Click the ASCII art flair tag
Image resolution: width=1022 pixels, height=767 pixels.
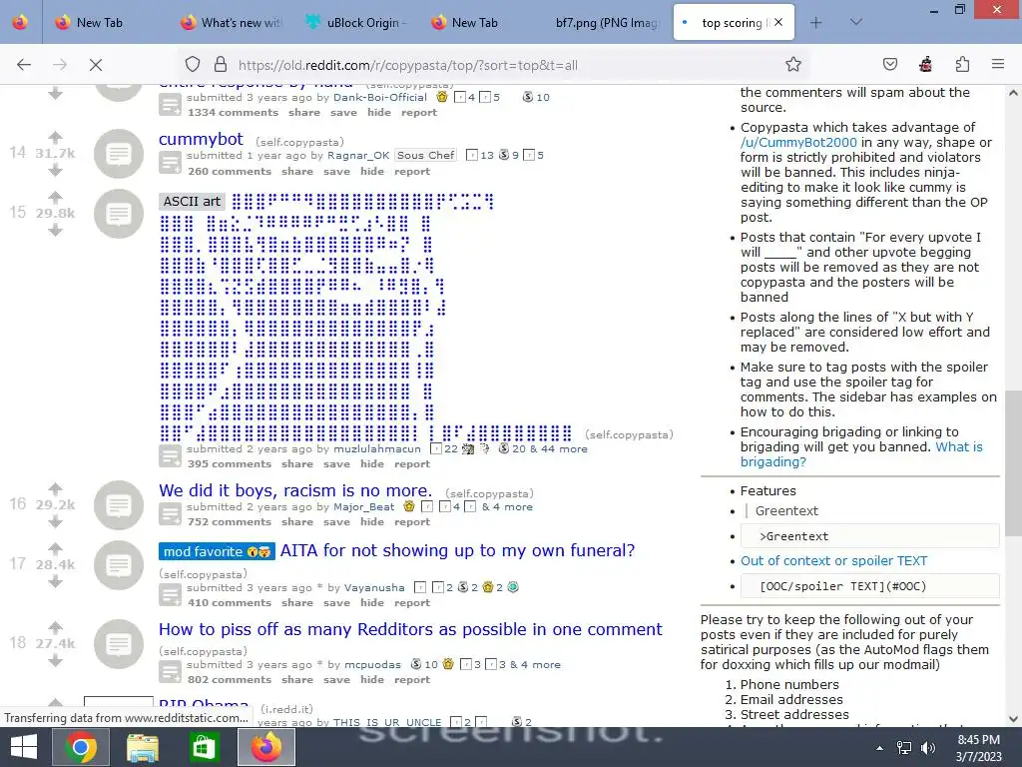tap(192, 202)
